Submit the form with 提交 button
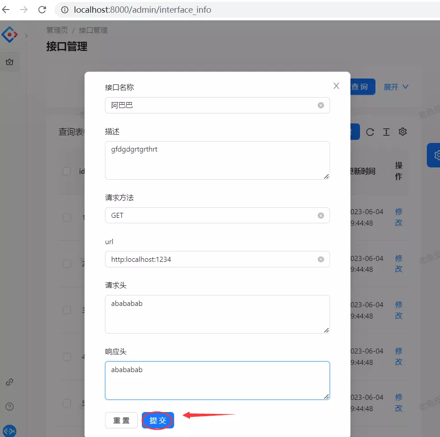The image size is (440, 437). click(x=158, y=420)
